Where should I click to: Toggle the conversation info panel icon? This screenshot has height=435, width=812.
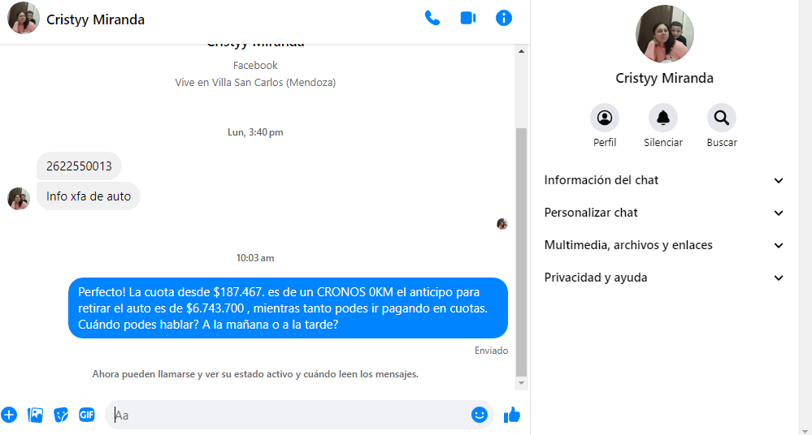pos(504,18)
